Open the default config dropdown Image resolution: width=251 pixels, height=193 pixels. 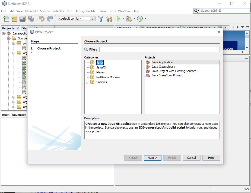93,19
